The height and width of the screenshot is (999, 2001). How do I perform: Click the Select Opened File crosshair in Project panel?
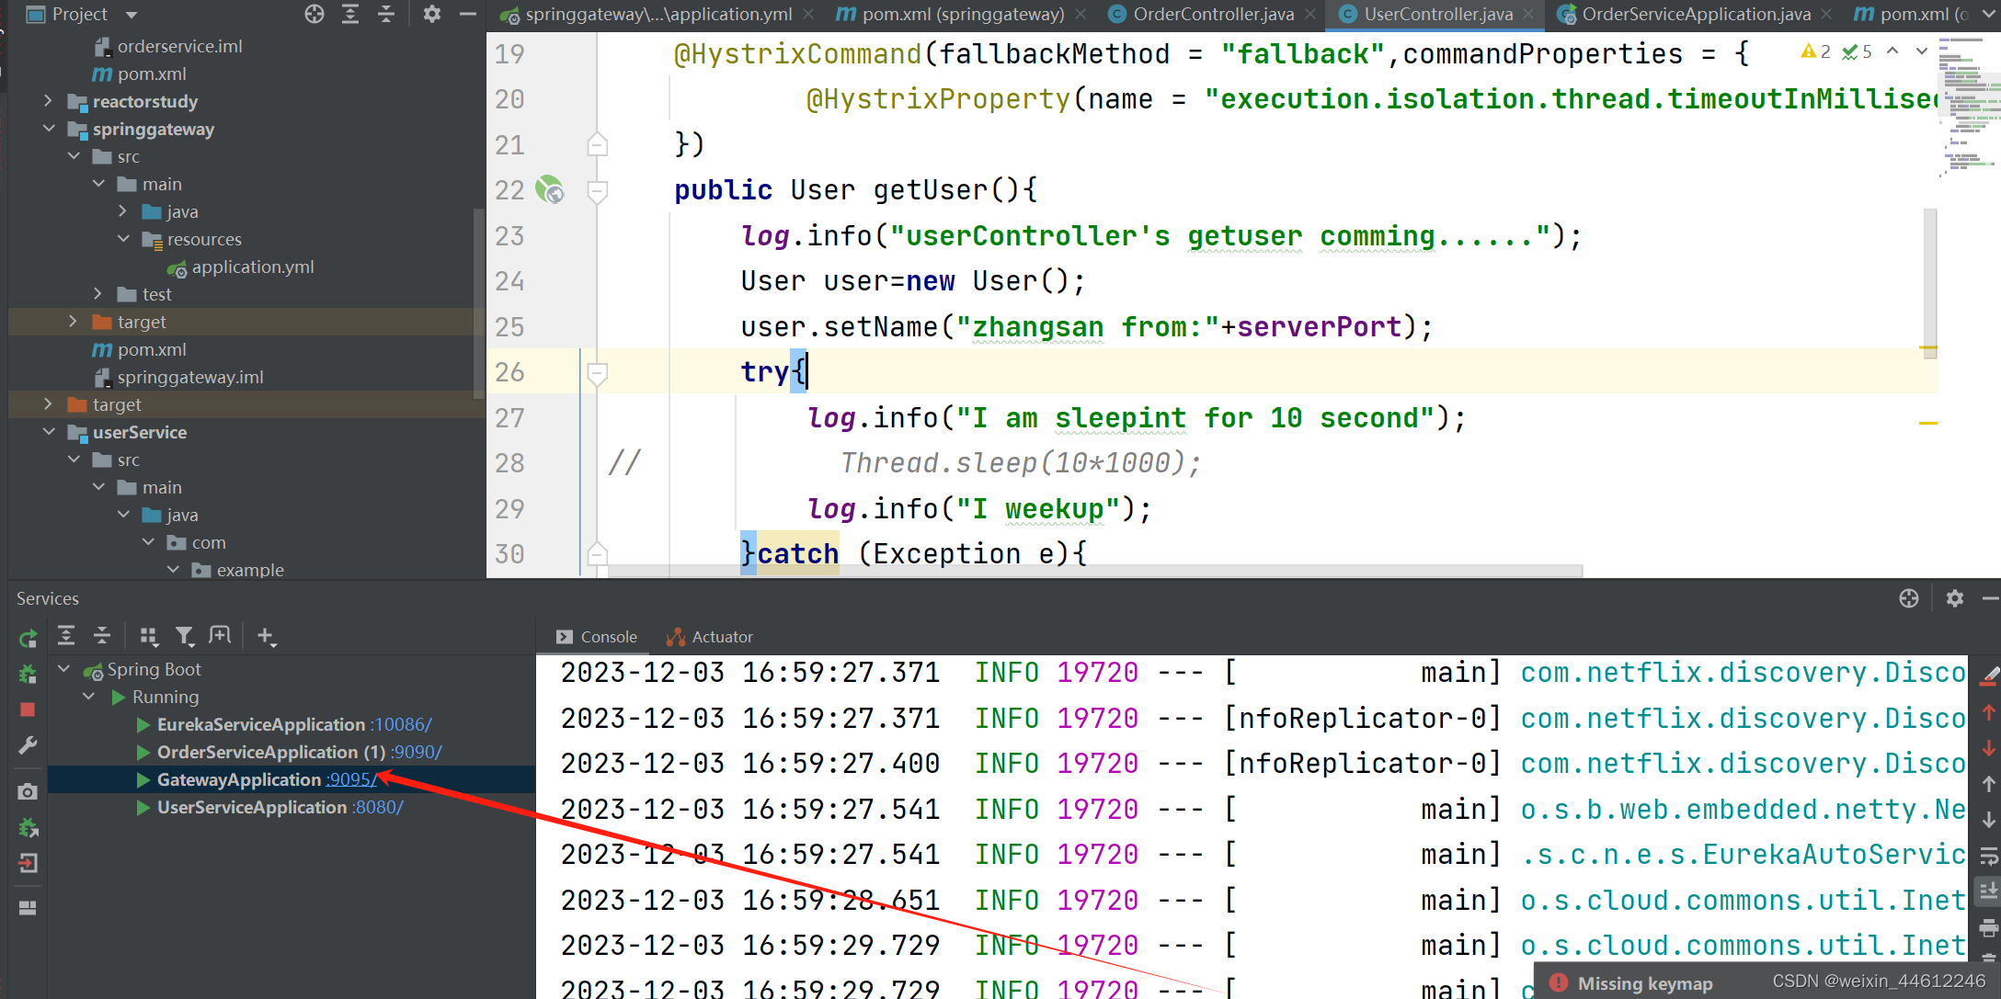click(x=314, y=14)
